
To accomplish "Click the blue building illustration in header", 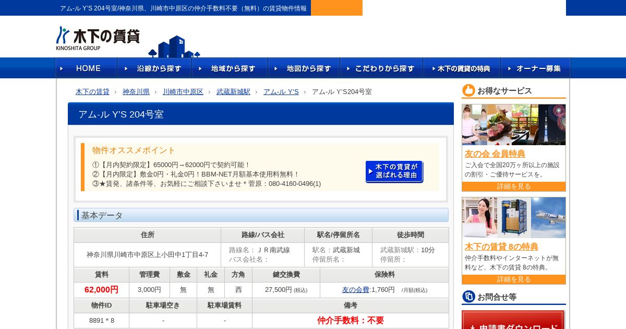I will click(x=174, y=46).
